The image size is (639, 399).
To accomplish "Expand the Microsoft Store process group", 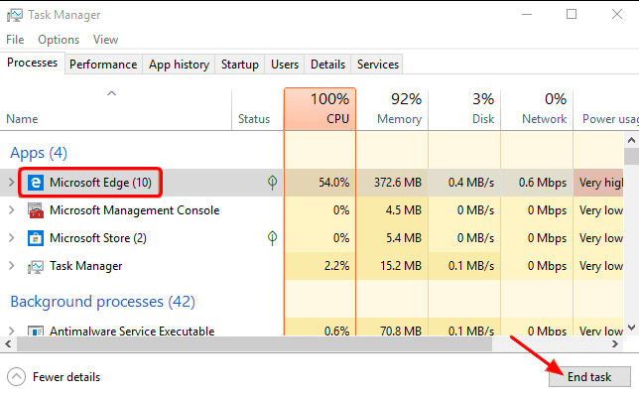I will (12, 238).
